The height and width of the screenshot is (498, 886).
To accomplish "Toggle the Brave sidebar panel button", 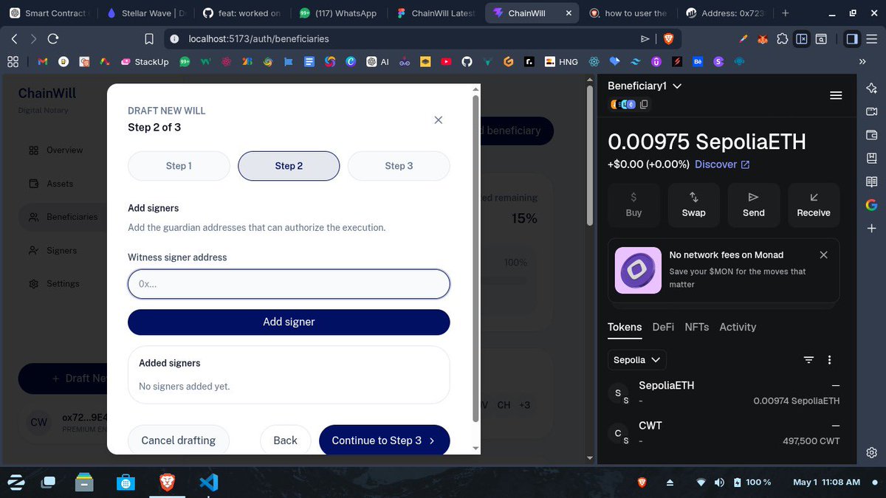I will [x=851, y=38].
